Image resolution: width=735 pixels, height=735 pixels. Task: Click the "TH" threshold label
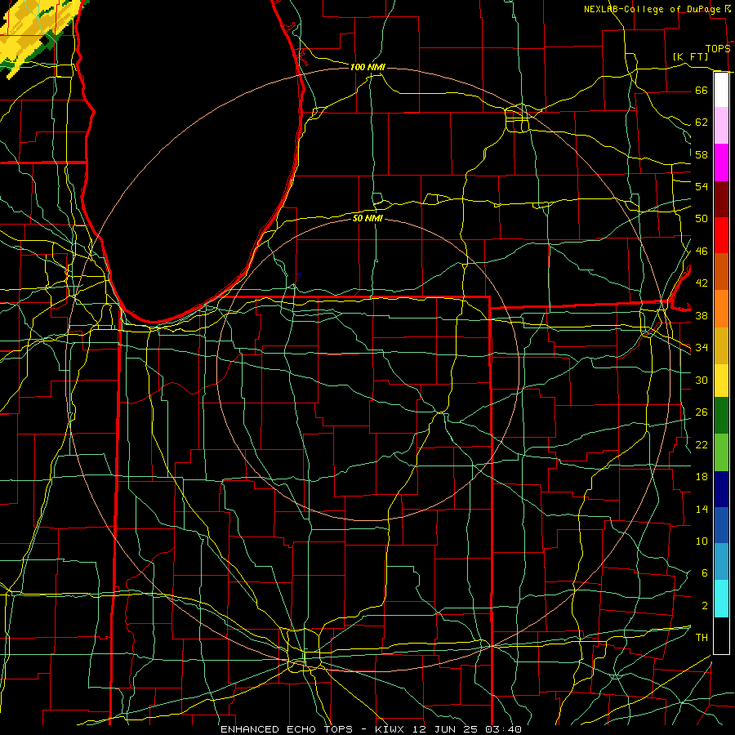coord(702,638)
